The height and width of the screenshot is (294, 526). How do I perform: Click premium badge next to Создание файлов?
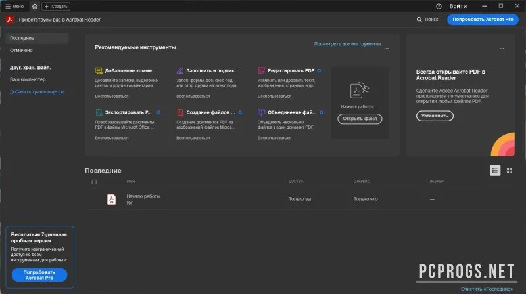click(x=240, y=112)
